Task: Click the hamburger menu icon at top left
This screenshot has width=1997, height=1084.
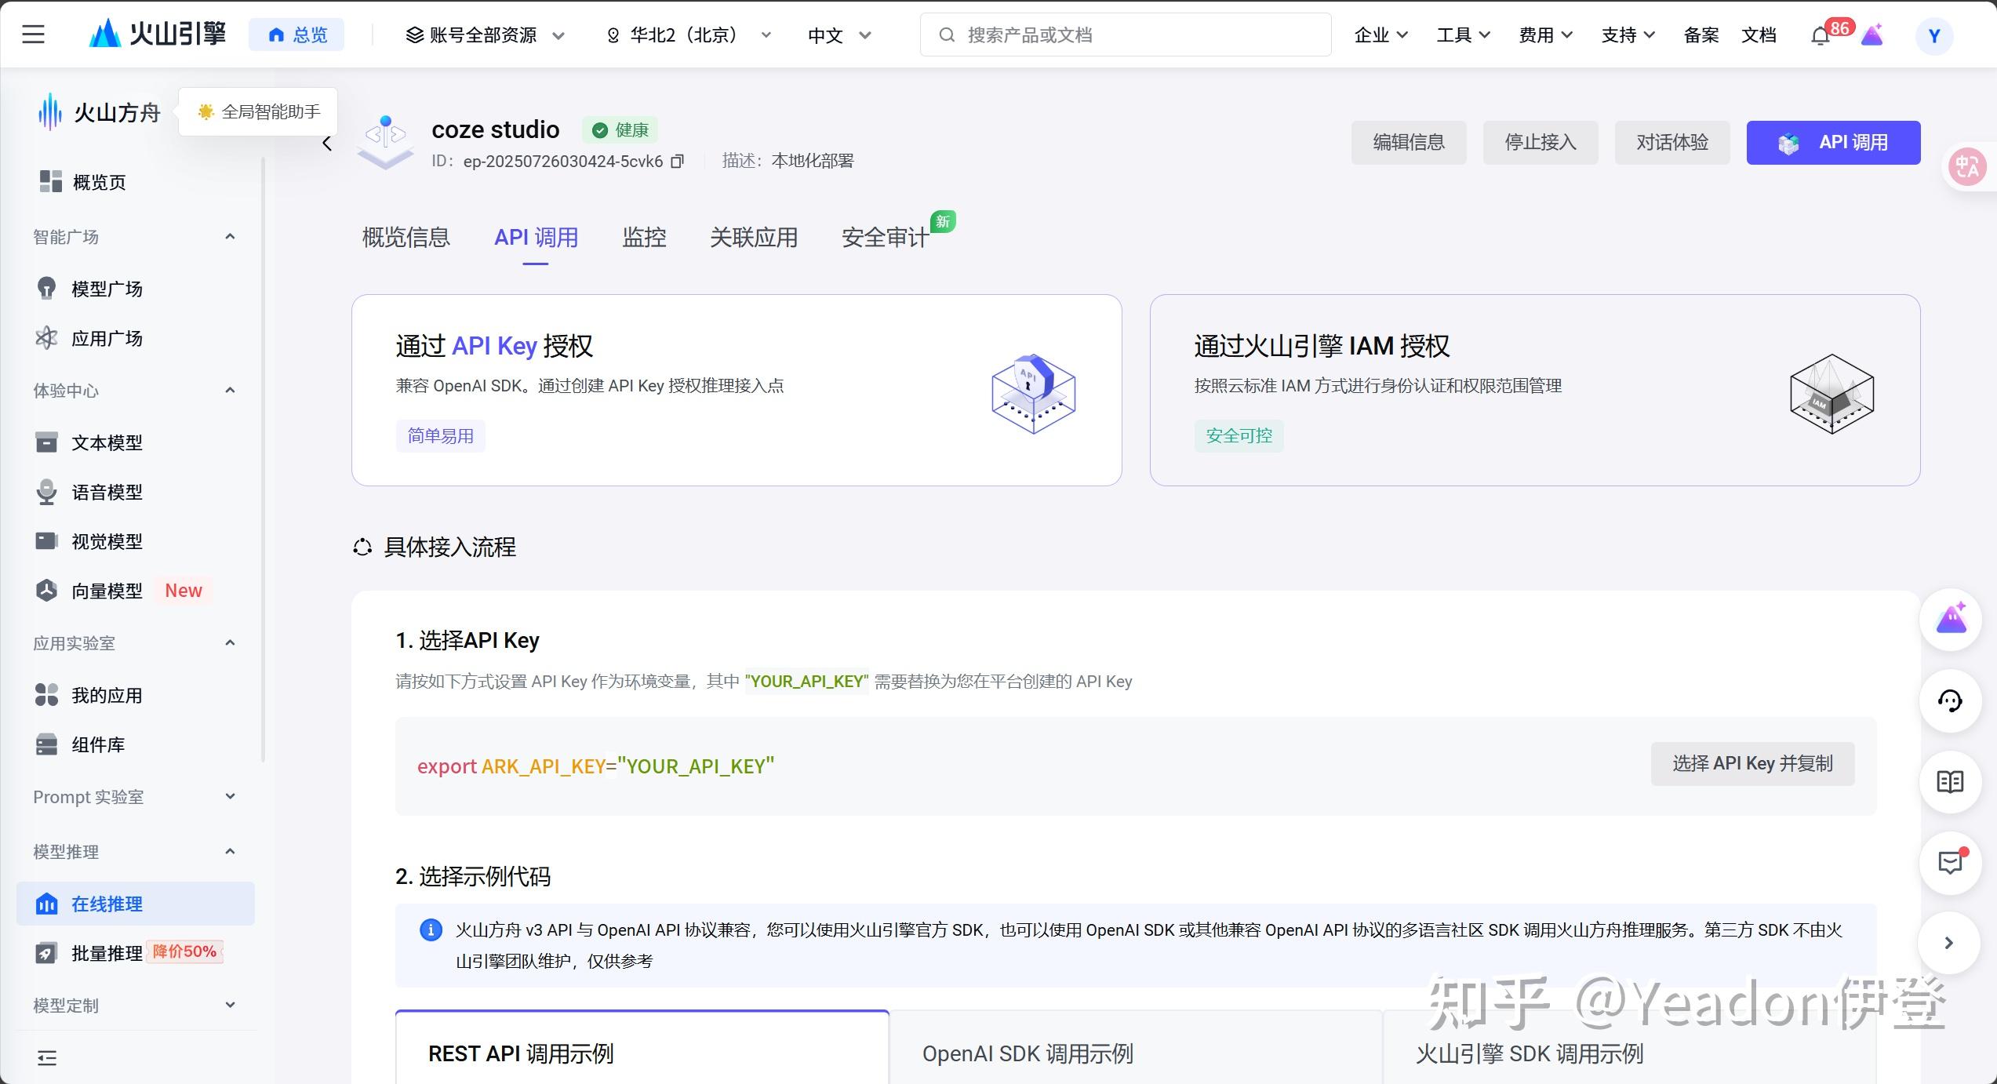Action: click(x=33, y=35)
